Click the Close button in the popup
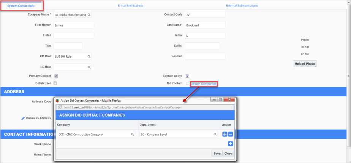Image resolution: width=351 pixels, height=163 pixels. [228, 154]
